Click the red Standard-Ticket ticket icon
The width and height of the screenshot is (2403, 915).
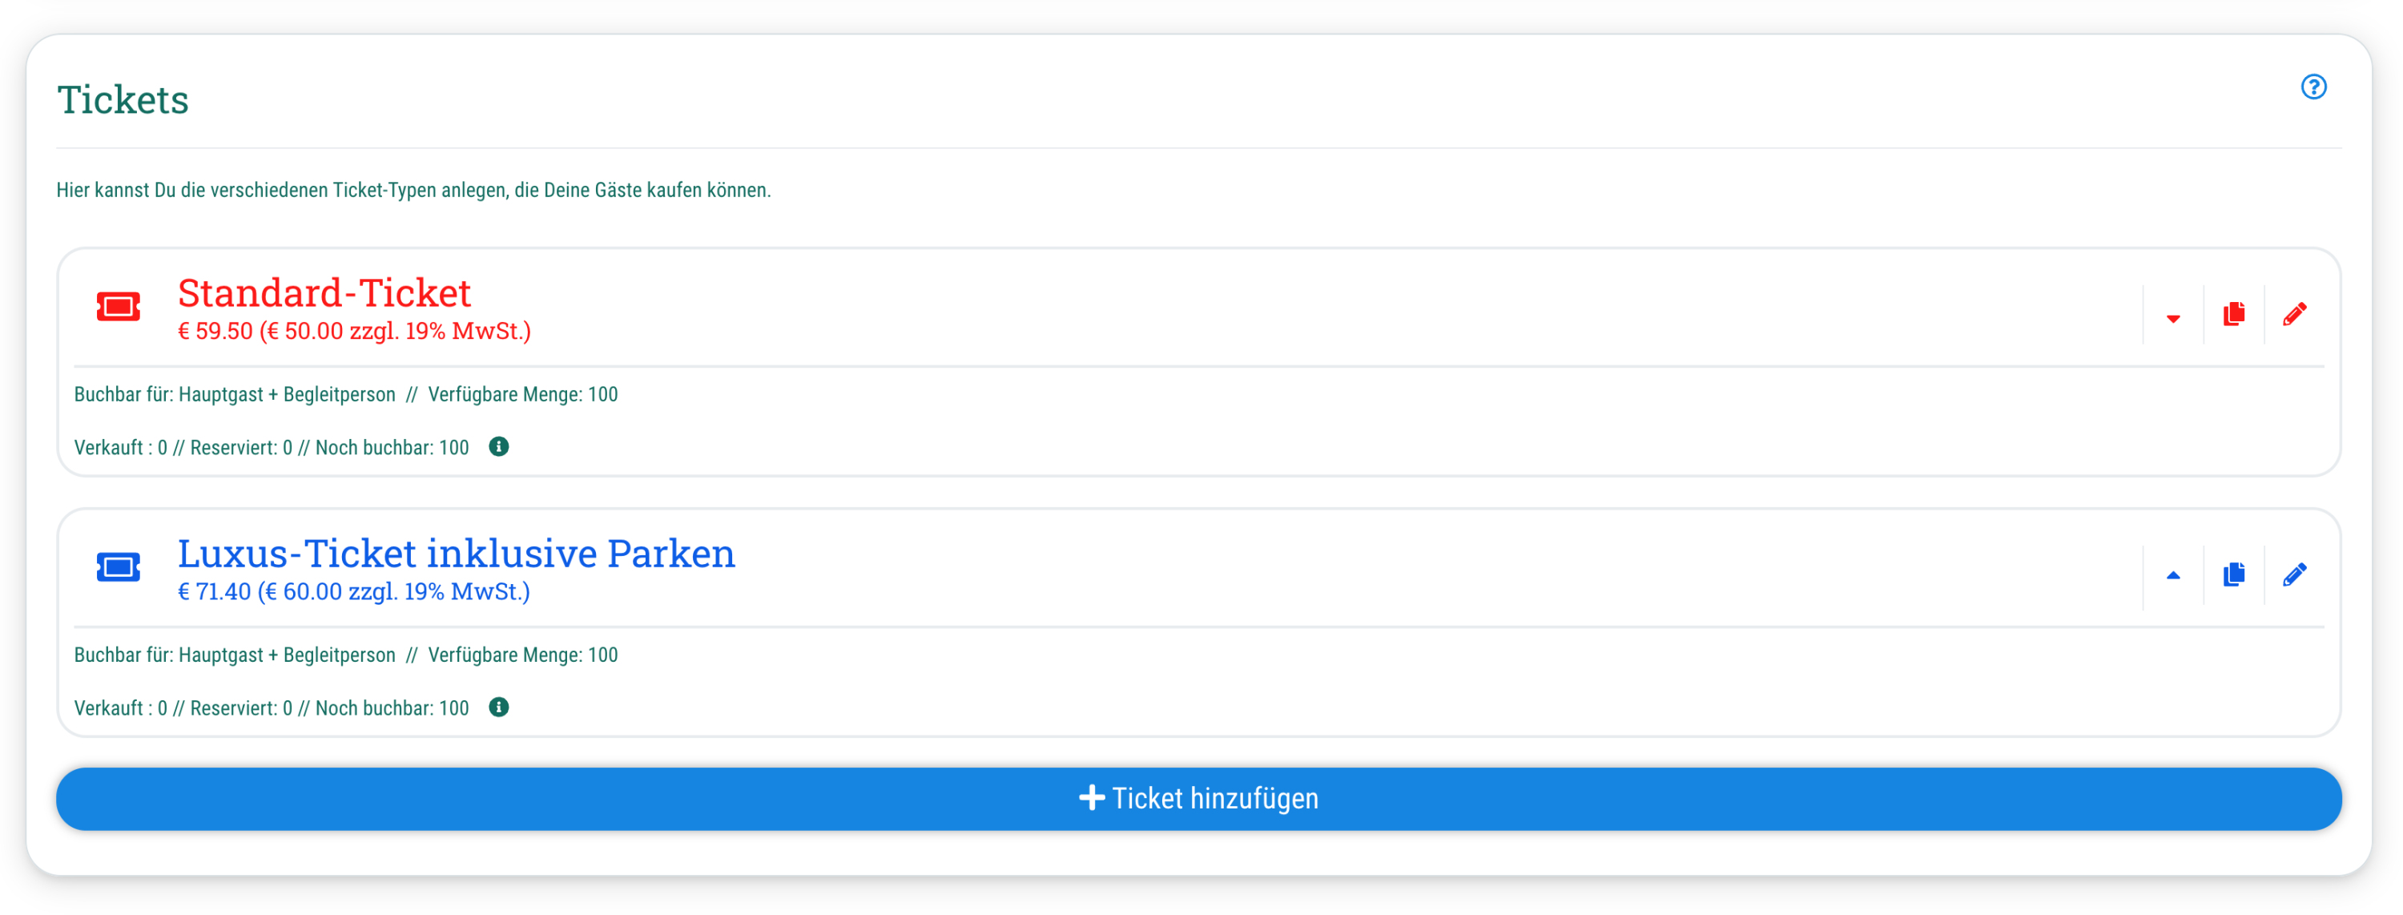tap(119, 306)
